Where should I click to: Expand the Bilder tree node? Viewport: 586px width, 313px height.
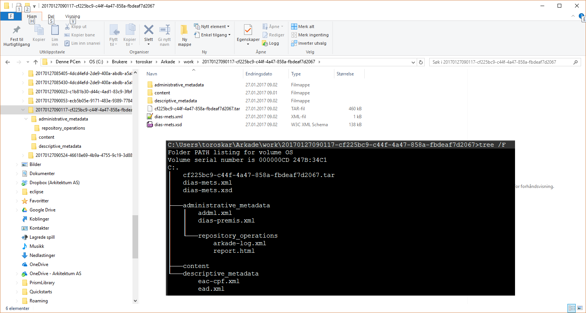(x=17, y=164)
